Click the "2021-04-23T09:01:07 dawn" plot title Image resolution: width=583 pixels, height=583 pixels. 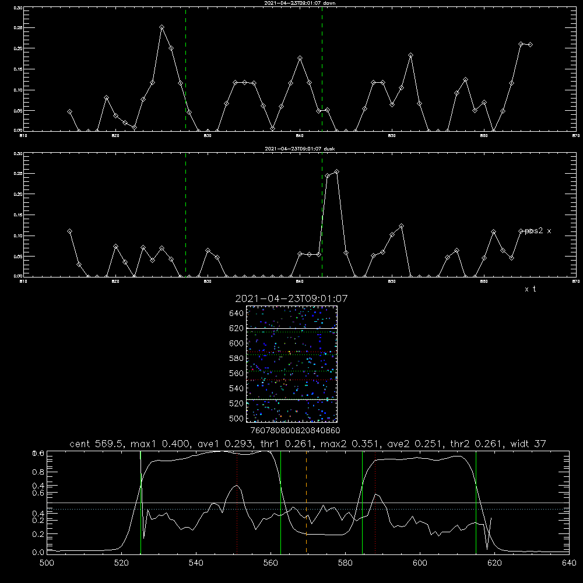pyautogui.click(x=300, y=3)
